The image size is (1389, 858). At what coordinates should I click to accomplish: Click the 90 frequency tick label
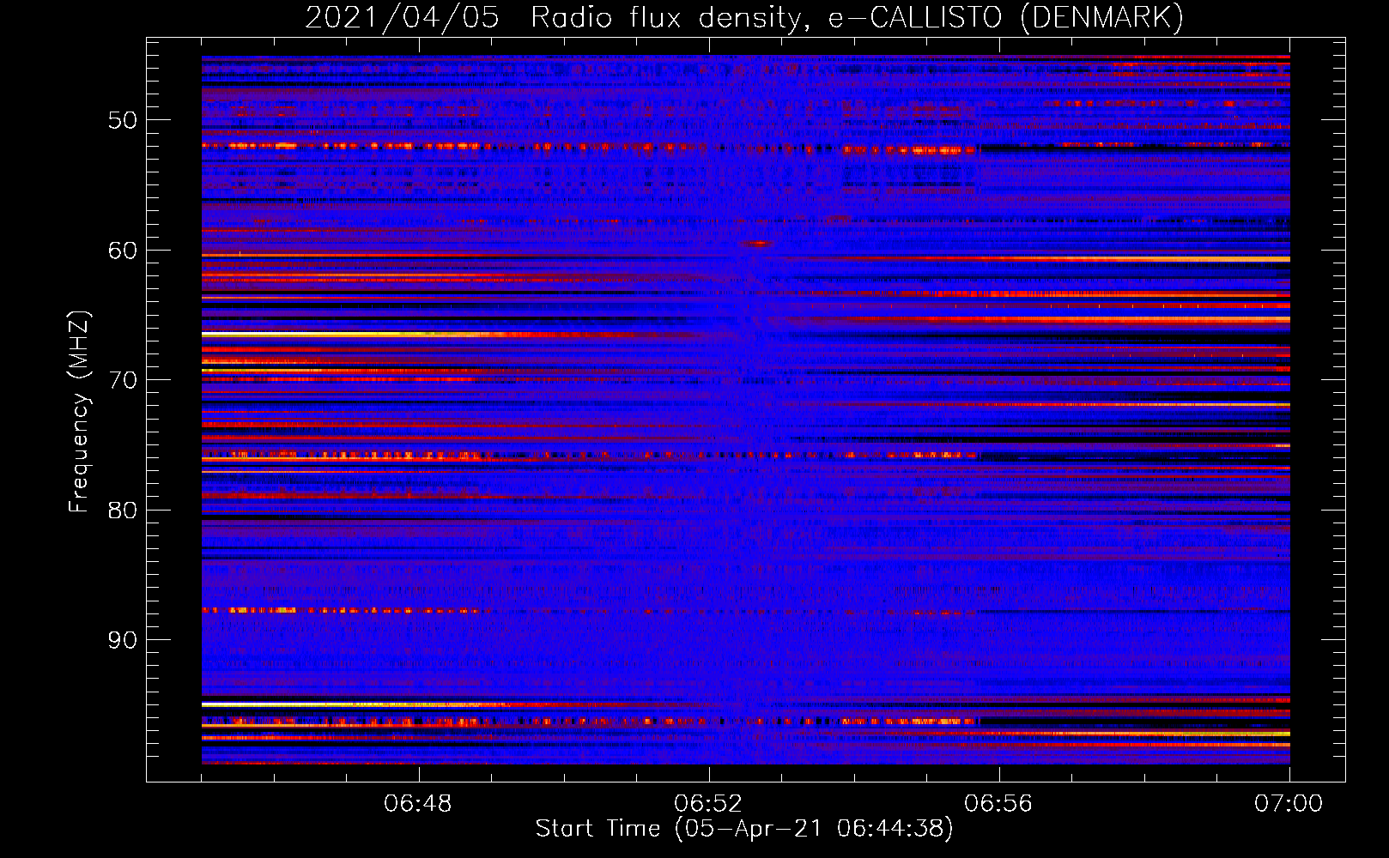click(122, 640)
